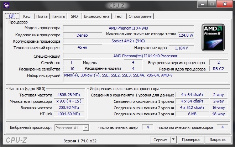Minimize the CPU-Z window
The width and height of the screenshot is (235, 147).
(x=203, y=4)
